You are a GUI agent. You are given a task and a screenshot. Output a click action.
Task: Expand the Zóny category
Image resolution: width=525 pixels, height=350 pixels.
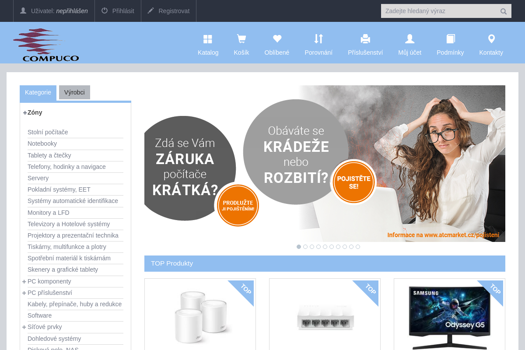coord(25,113)
